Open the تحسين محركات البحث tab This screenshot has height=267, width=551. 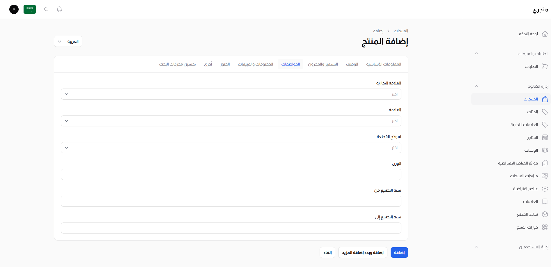coord(178,64)
